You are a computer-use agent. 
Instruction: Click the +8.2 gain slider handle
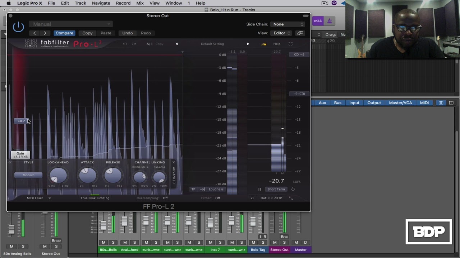22,121
